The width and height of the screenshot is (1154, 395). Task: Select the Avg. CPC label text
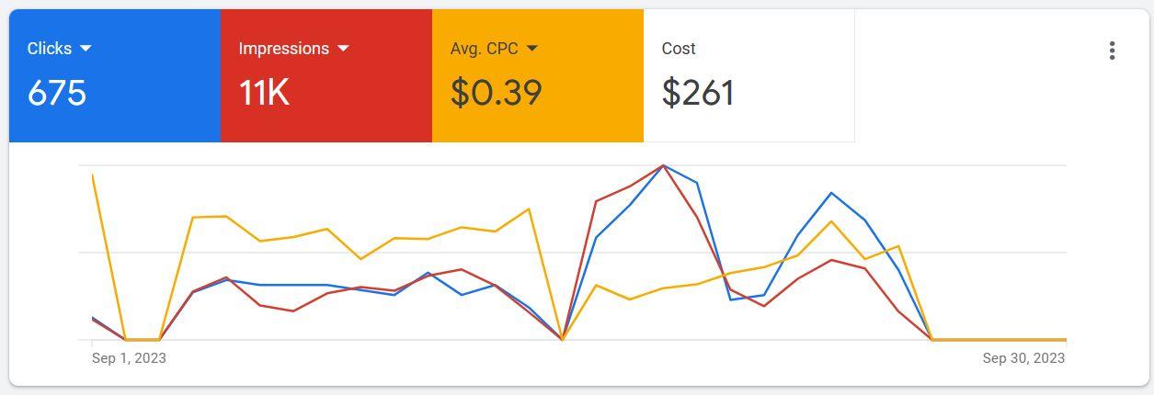coord(484,49)
